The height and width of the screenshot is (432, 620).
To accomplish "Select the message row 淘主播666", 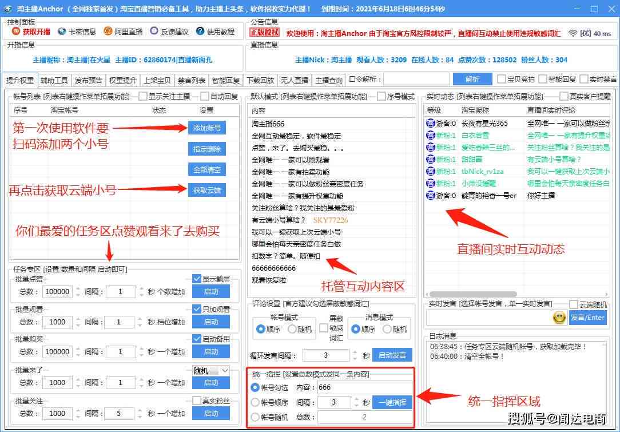I will (332, 124).
